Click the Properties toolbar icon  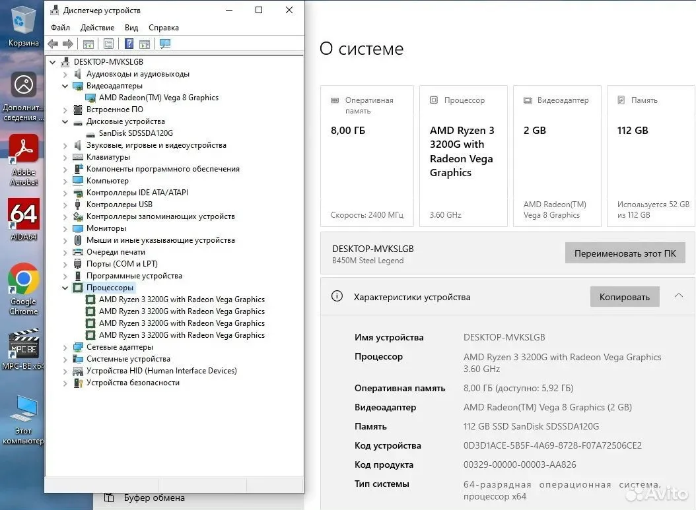(109, 44)
